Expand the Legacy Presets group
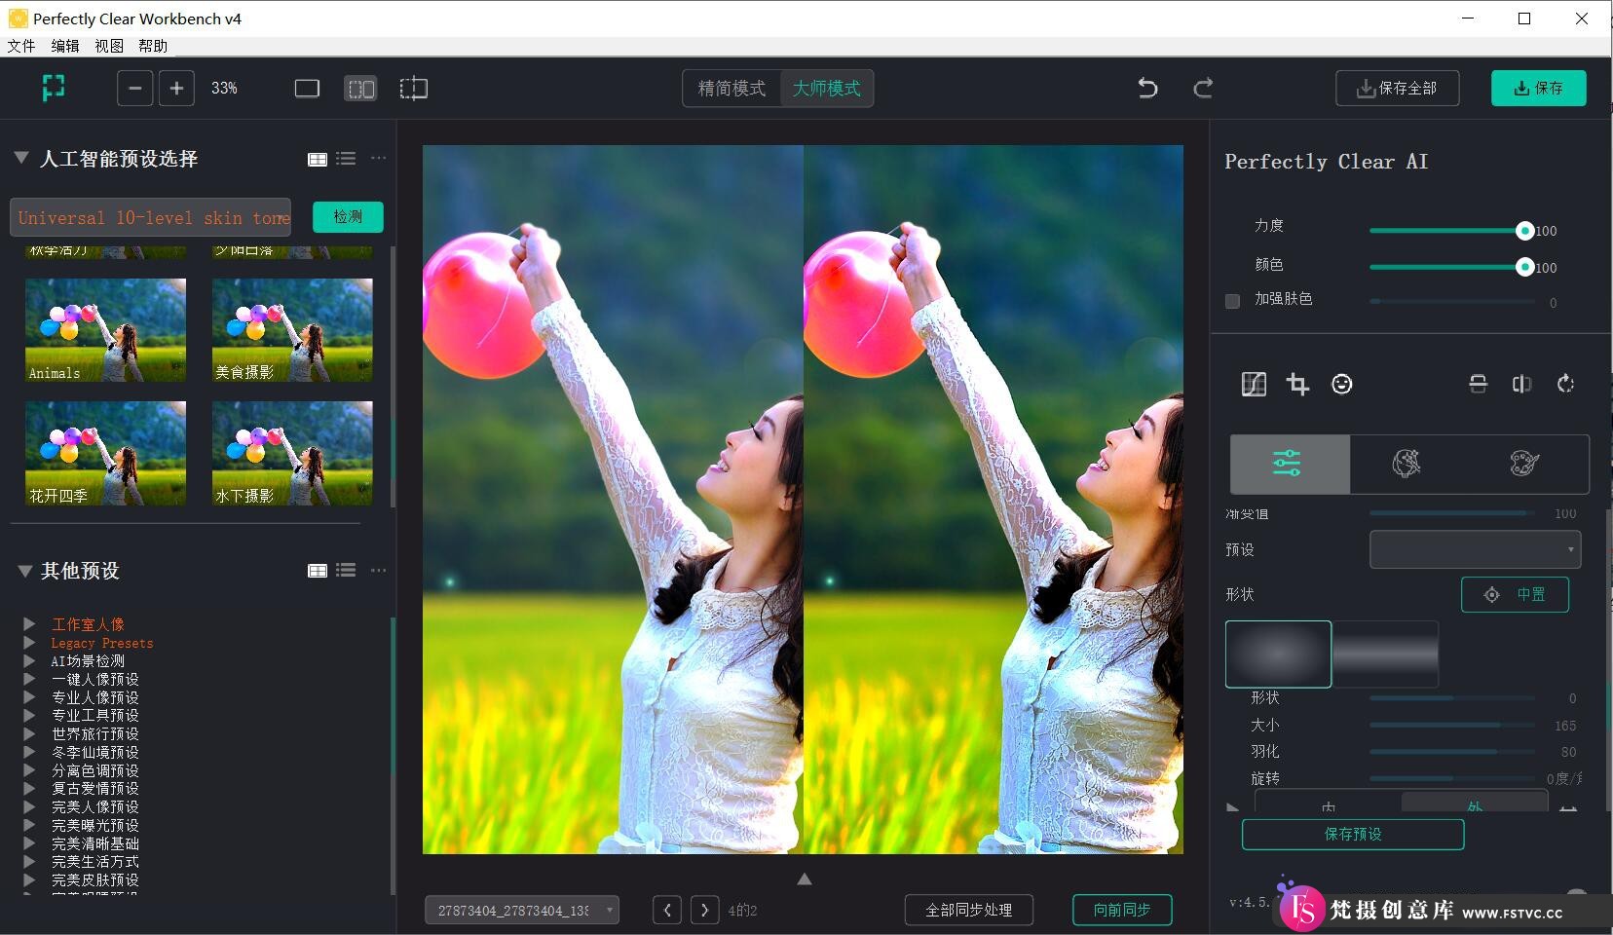 30,643
